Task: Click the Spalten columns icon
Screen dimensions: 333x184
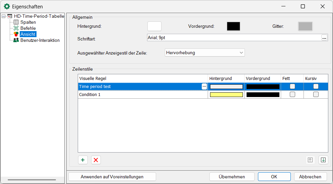Action: click(x=16, y=22)
